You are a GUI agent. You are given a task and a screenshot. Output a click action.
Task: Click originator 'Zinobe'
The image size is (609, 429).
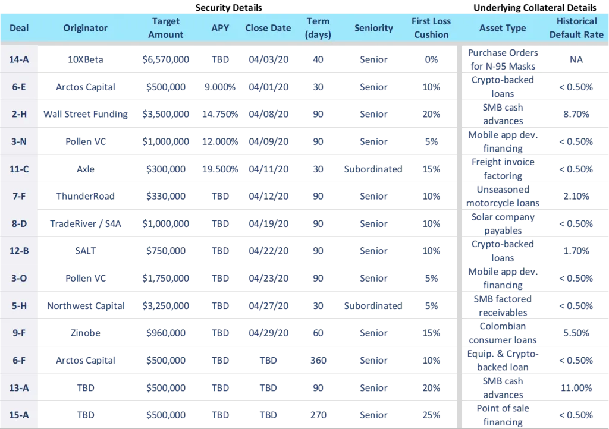(x=86, y=333)
